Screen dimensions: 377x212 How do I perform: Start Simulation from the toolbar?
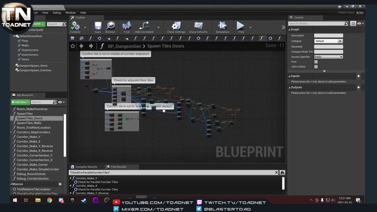[222, 27]
